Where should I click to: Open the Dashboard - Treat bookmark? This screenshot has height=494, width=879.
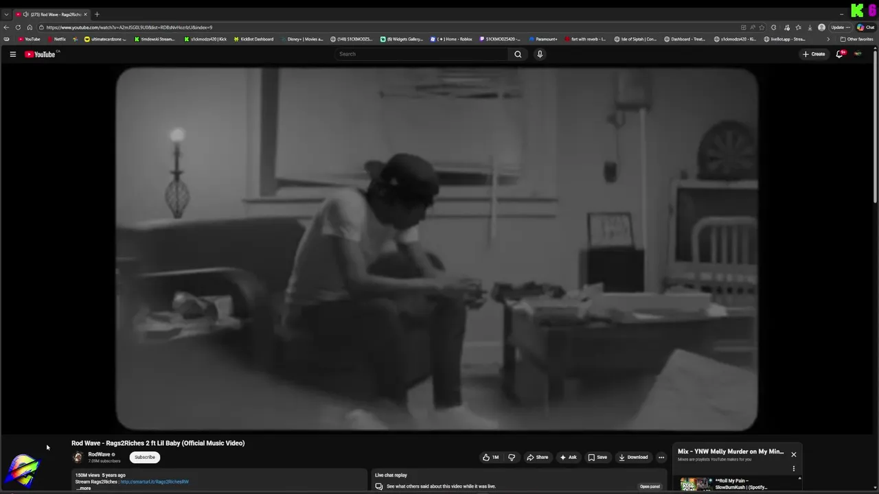click(x=684, y=39)
